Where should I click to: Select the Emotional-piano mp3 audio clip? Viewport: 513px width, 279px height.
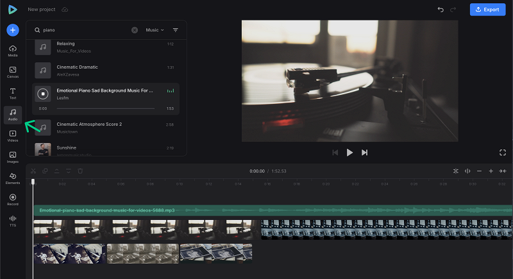(x=273, y=210)
